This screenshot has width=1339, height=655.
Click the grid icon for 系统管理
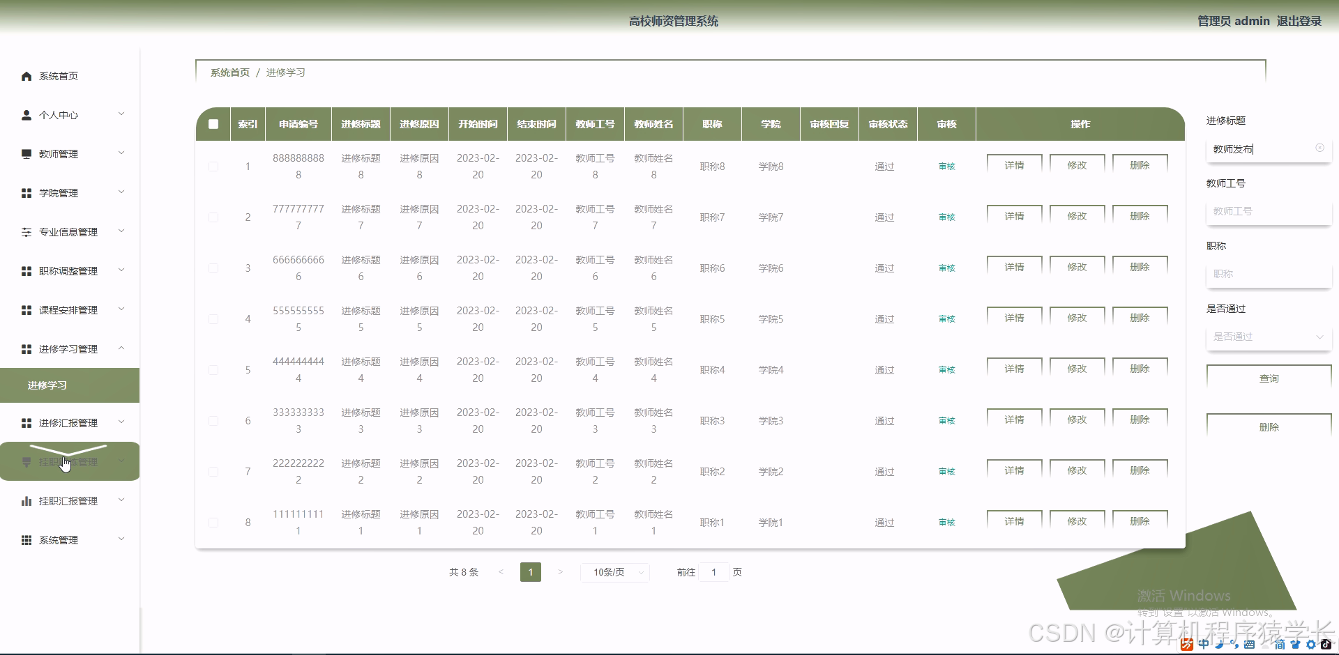tap(27, 540)
